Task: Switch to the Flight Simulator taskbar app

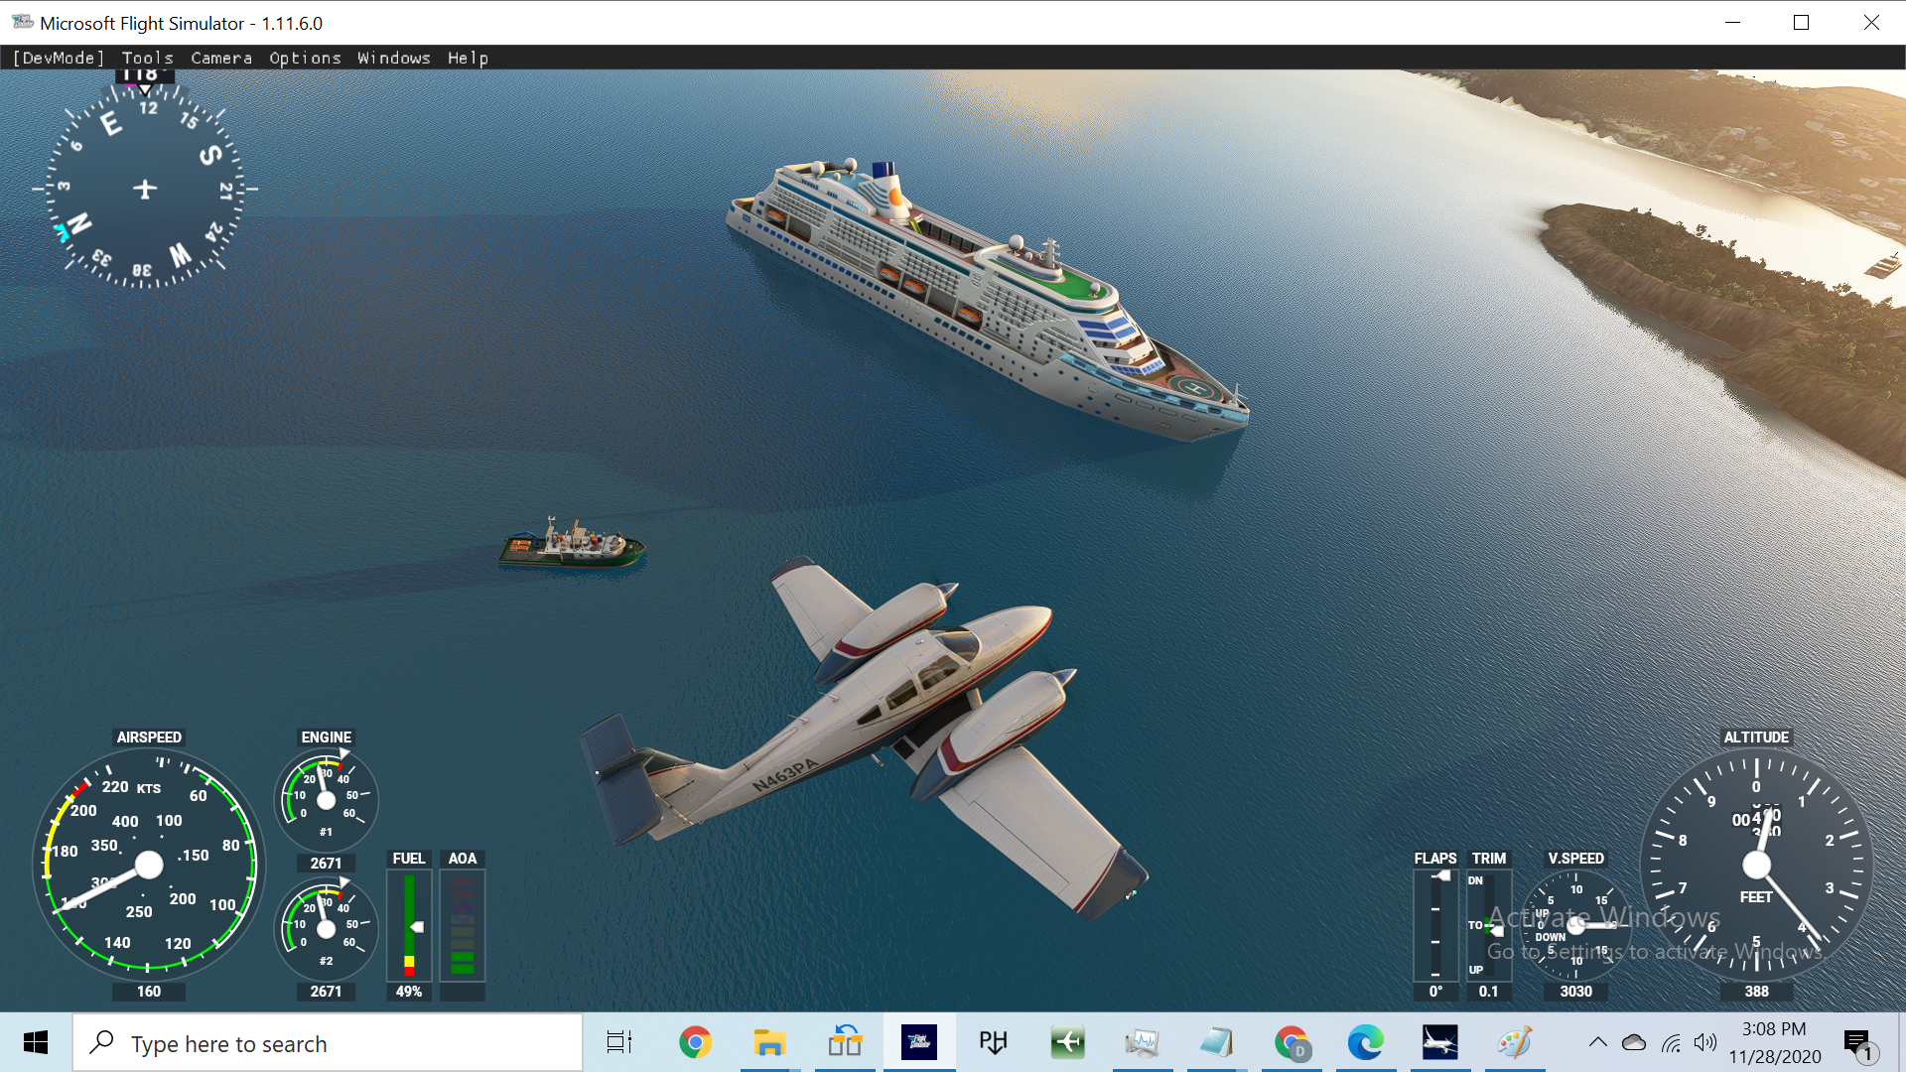Action: click(919, 1043)
